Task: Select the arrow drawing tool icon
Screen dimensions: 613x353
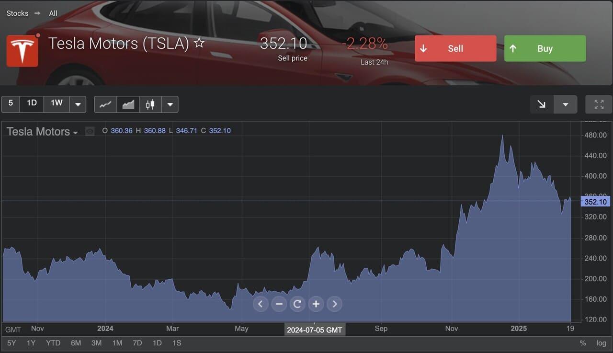Action: tap(542, 104)
